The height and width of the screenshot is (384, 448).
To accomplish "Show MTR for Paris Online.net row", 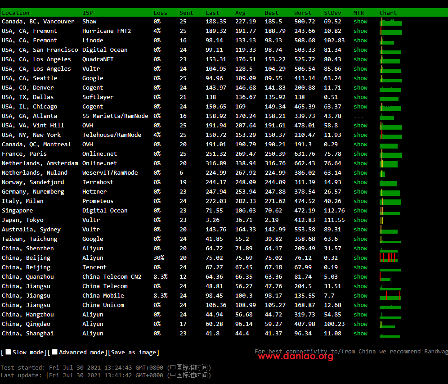I will (x=360, y=154).
